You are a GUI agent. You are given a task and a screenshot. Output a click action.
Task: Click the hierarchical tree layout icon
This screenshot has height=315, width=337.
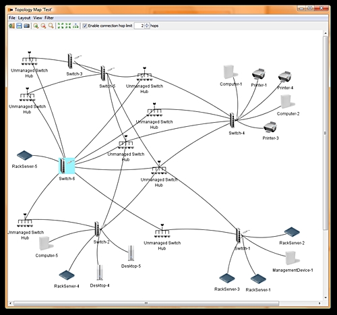click(75, 26)
